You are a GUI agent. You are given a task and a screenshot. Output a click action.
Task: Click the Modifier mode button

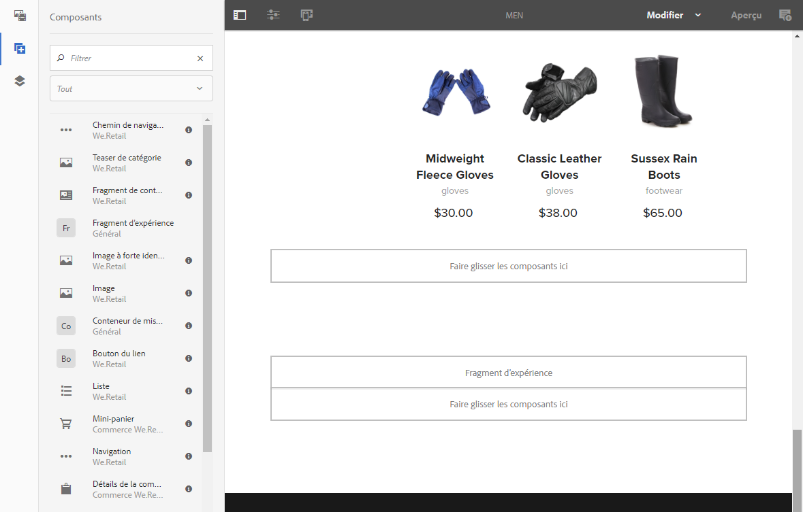665,16
